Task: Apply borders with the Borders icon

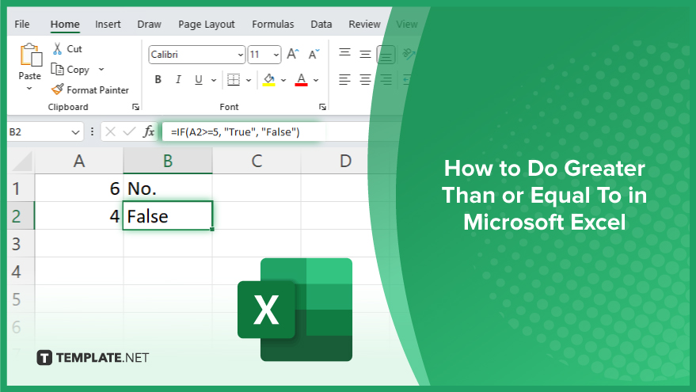Action: click(x=234, y=80)
